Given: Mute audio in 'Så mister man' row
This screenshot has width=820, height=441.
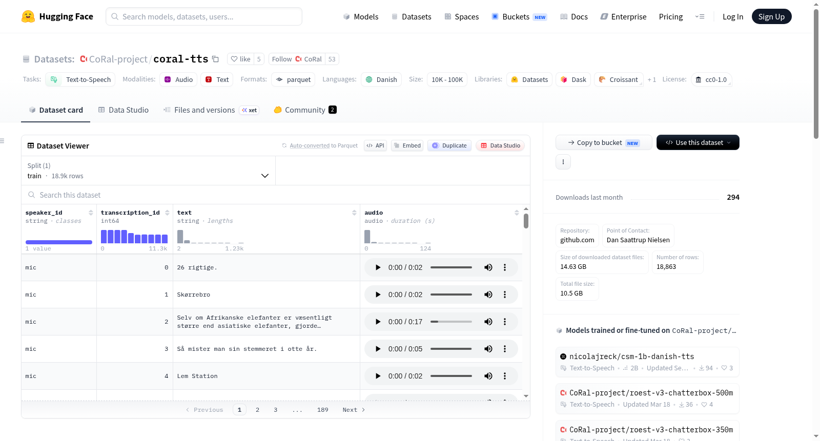Looking at the screenshot, I should pos(488,349).
